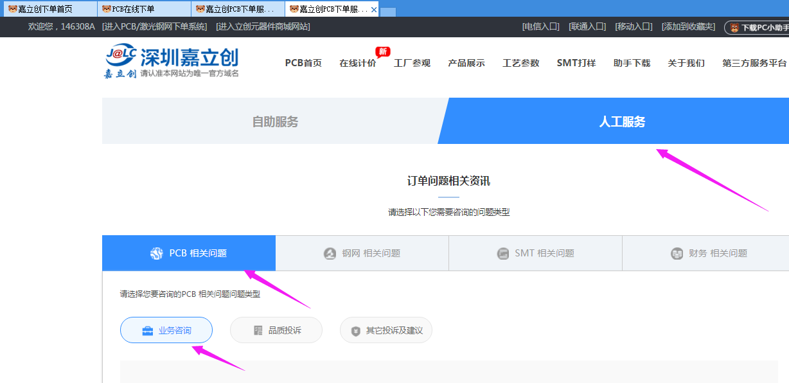Switch to the 自助服务 tab
This screenshot has width=789, height=383.
pos(275,121)
